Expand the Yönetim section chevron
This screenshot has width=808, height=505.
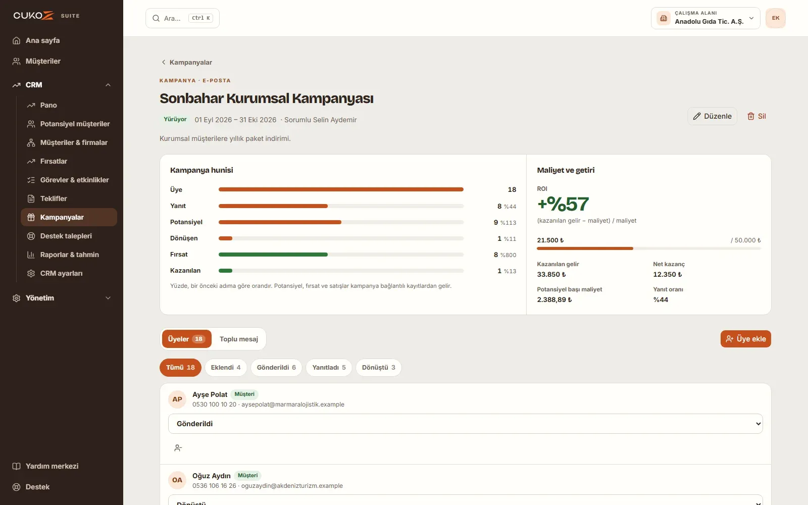point(108,298)
